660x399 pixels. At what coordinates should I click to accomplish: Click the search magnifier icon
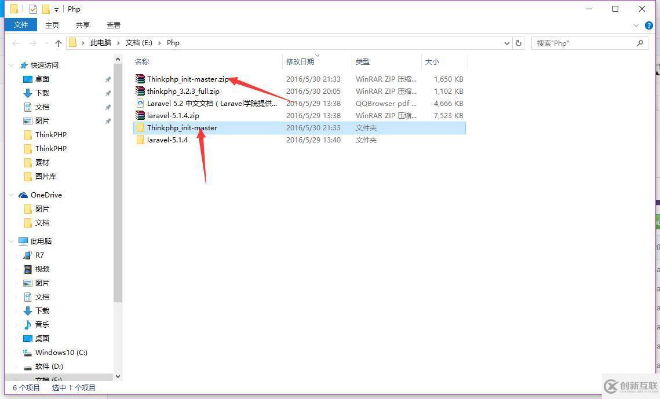click(x=640, y=43)
